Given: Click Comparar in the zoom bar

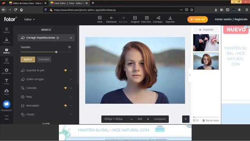Looking at the screenshot, I should (x=160, y=119).
